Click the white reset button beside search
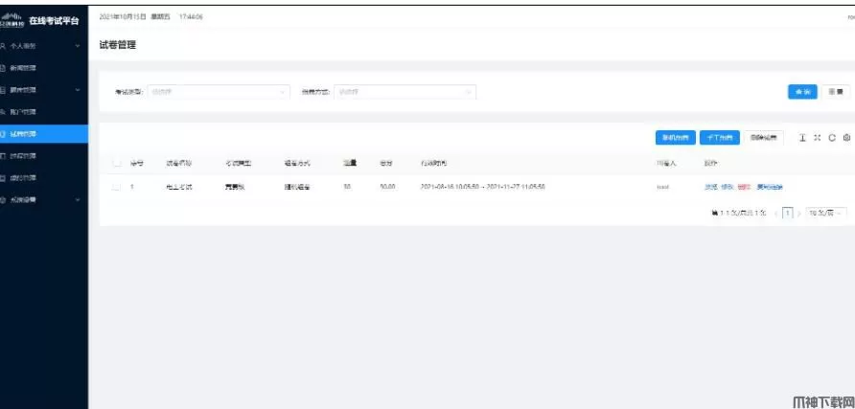This screenshot has height=409, width=855. [836, 92]
